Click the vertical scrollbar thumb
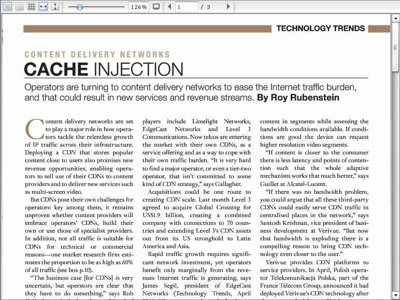Image resolution: width=400 pixels, height=300 pixels. (x=395, y=47)
